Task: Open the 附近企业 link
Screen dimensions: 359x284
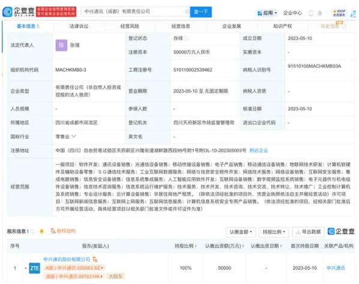Action: tap(259, 150)
